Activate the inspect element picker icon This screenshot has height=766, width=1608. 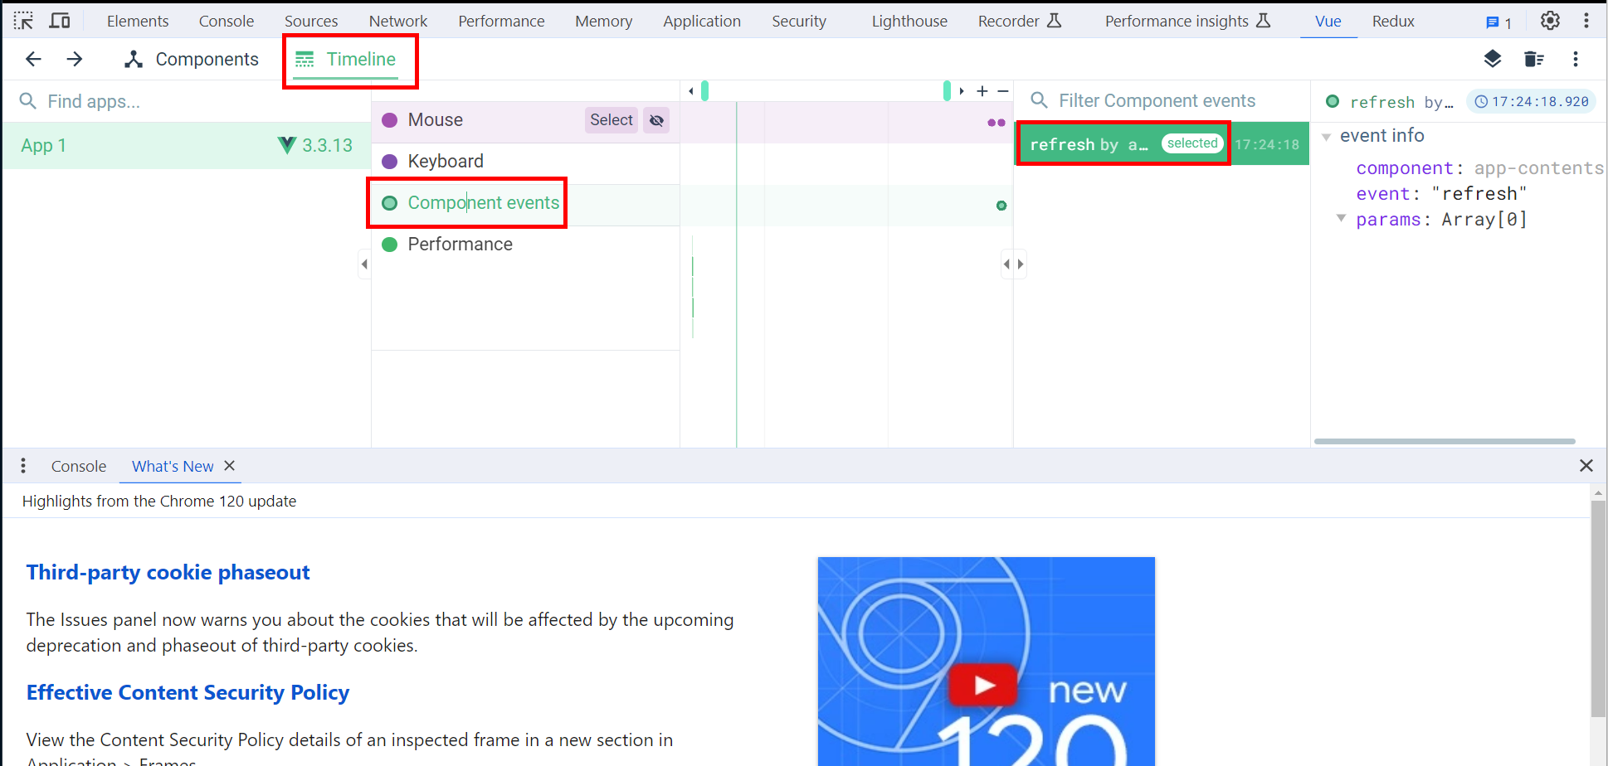(x=23, y=21)
